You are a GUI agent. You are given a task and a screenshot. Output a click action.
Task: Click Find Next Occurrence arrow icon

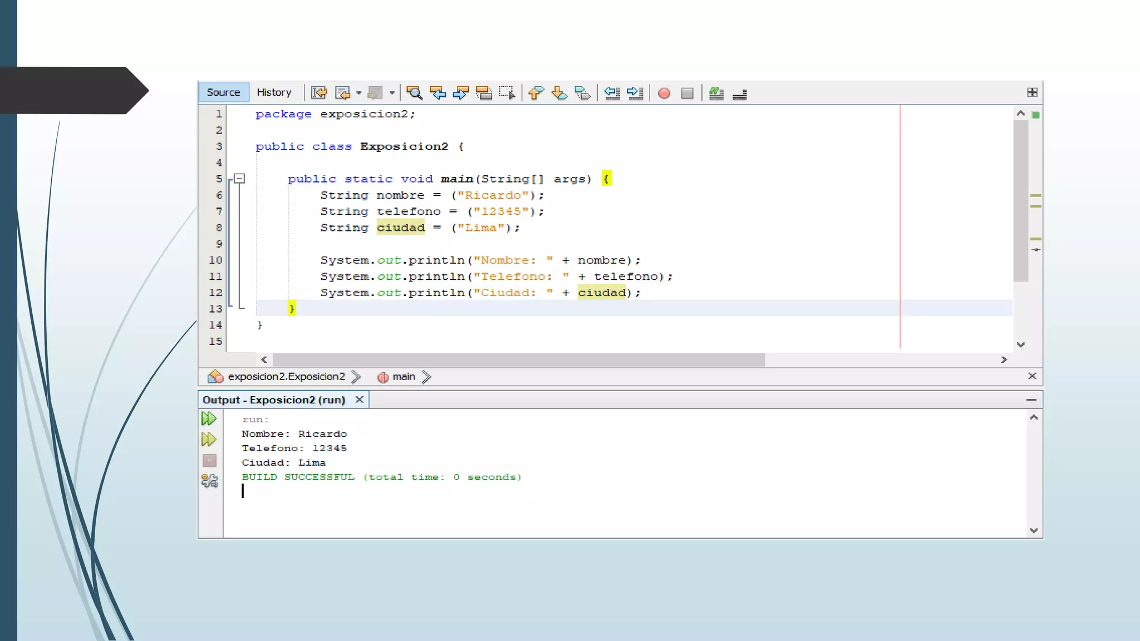coord(461,93)
